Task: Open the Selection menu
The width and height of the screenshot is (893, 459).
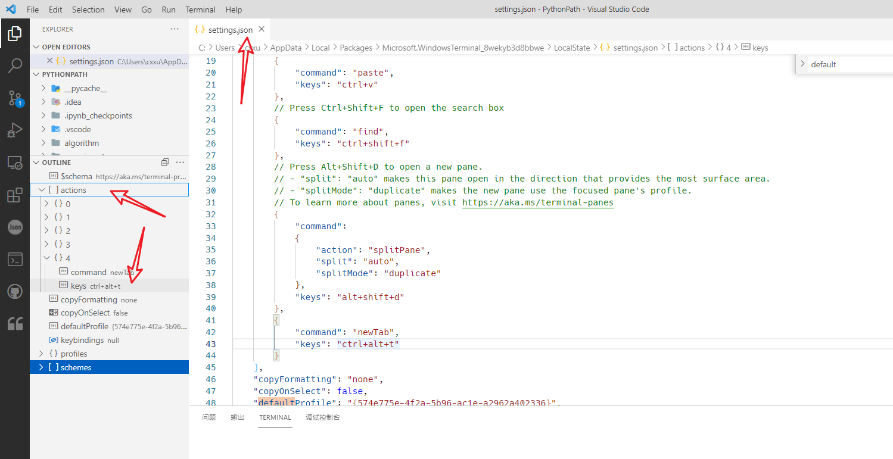Action: click(x=88, y=10)
